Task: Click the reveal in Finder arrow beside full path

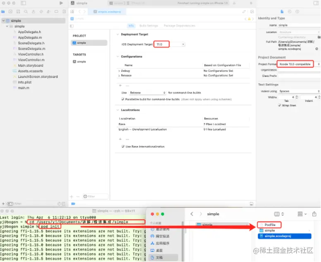Action: [x=317, y=49]
